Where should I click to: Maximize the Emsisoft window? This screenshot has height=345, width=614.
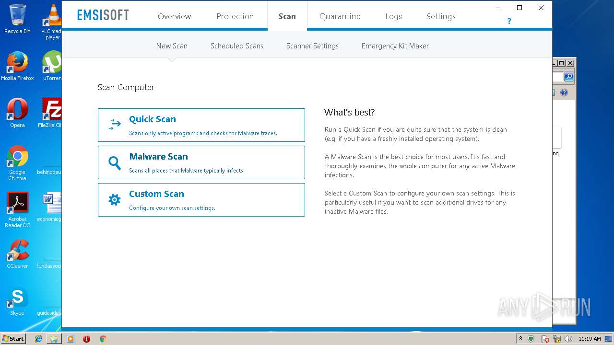519,8
